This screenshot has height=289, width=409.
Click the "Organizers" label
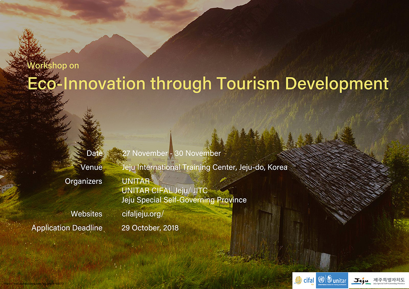tap(83, 181)
